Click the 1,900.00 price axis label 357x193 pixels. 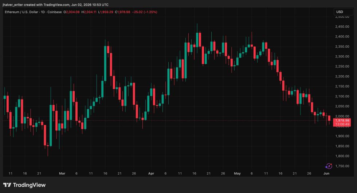342,136
